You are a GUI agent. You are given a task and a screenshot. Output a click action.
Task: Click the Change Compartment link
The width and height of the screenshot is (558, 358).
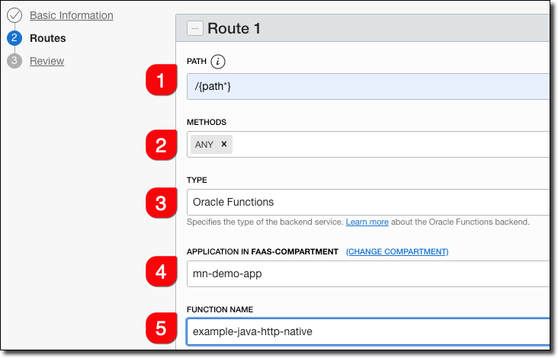[x=397, y=251]
